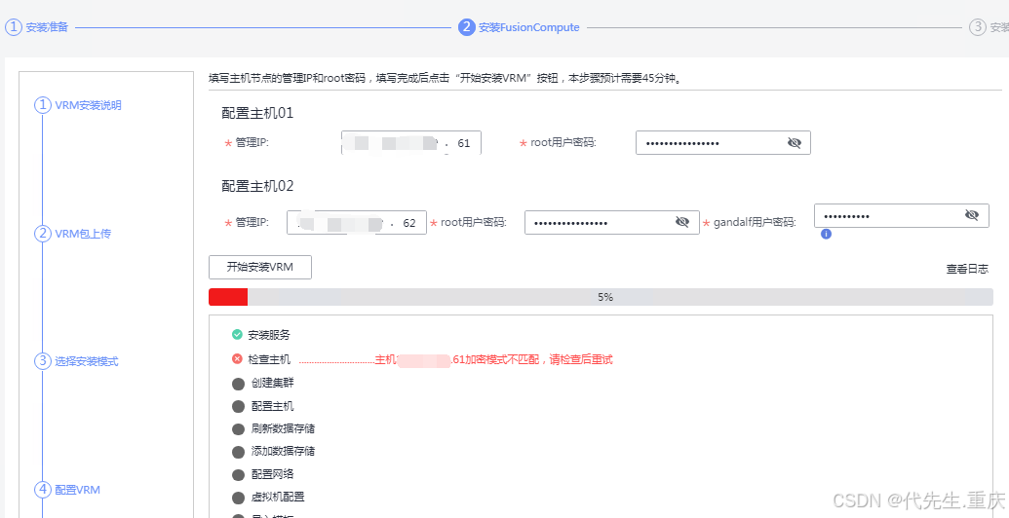Click the 5% installation progress bar
This screenshot has height=518, width=1009.
602,297
